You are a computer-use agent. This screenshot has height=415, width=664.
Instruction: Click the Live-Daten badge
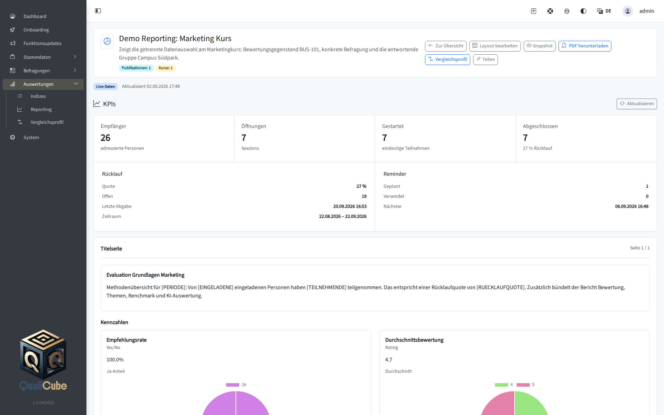click(105, 86)
